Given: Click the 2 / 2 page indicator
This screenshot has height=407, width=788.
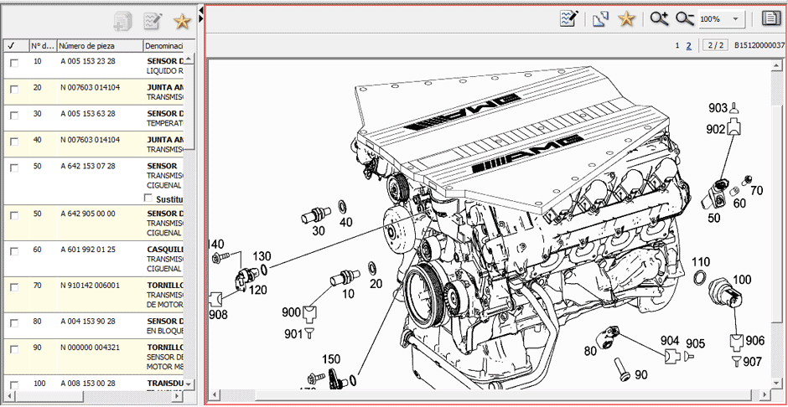Looking at the screenshot, I should coord(715,45).
